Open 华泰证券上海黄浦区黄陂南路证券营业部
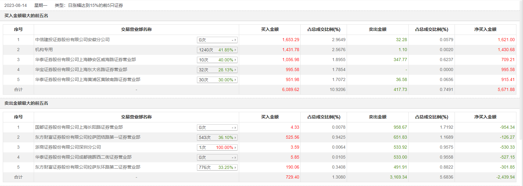523x186 pixels. coord(88,79)
